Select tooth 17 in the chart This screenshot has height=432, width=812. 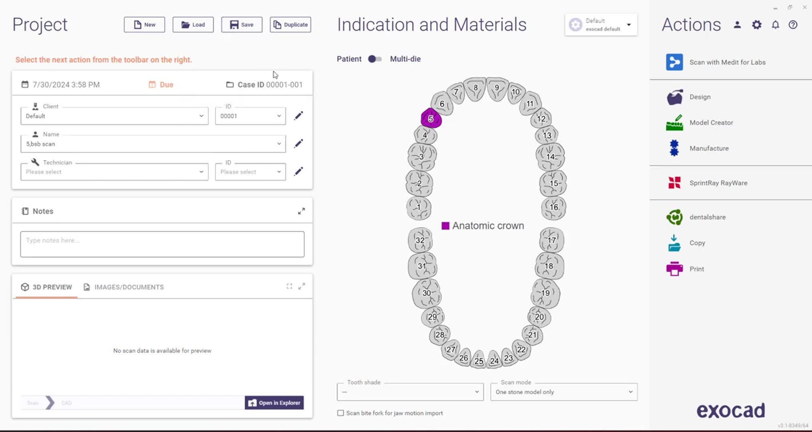point(551,240)
